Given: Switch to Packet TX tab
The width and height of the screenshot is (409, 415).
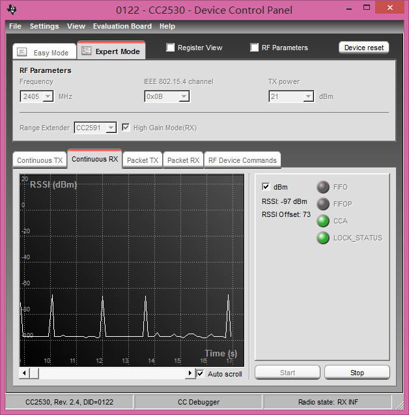Looking at the screenshot, I should pos(143,160).
